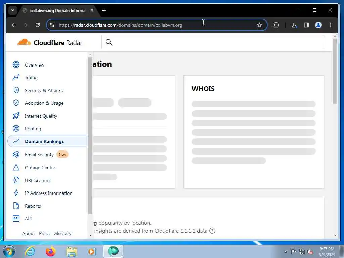Click the sidebar scroll-down arrow

click(90, 235)
